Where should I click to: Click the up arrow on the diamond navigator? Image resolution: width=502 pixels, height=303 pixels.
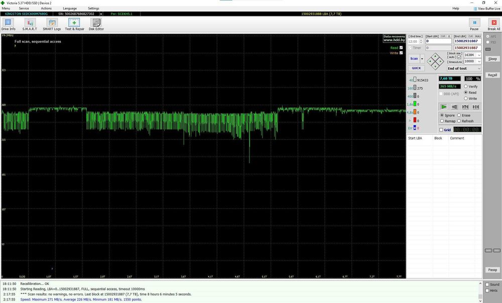pyautogui.click(x=435, y=57)
